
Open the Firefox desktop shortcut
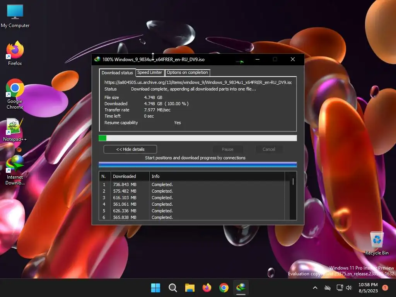(15, 53)
